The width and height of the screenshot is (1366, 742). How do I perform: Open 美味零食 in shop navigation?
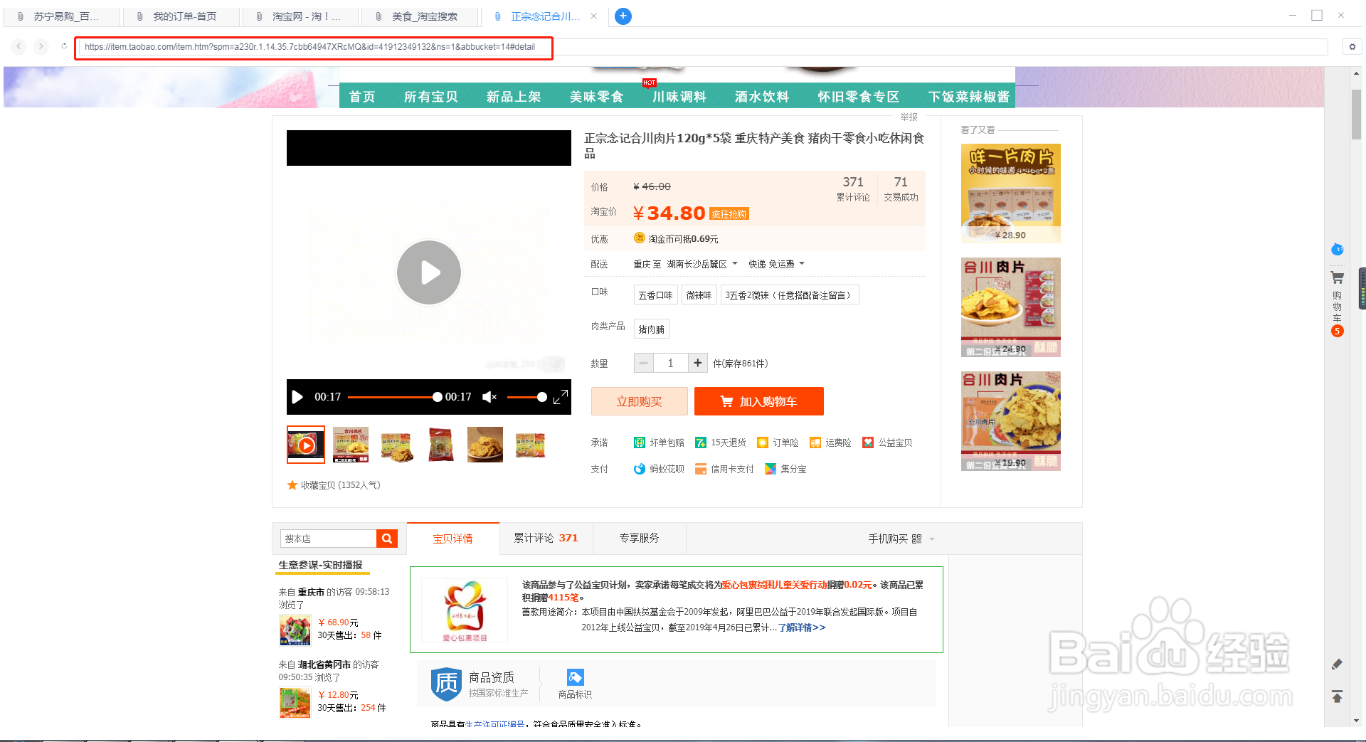point(596,97)
